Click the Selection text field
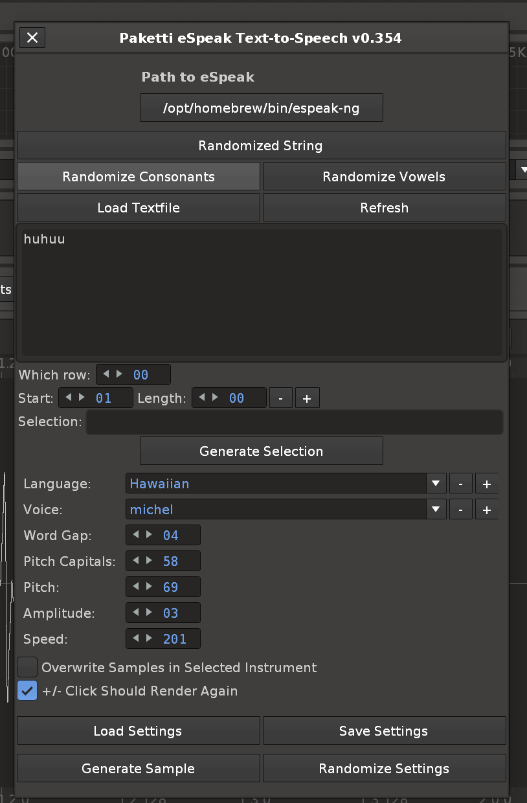527x803 pixels. click(x=294, y=422)
